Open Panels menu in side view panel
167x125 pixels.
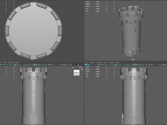coord(118,62)
